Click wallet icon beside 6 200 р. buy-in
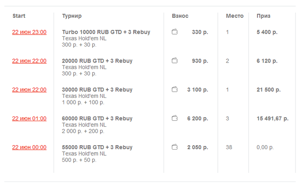This screenshot has width=302, height=191. 175,118
